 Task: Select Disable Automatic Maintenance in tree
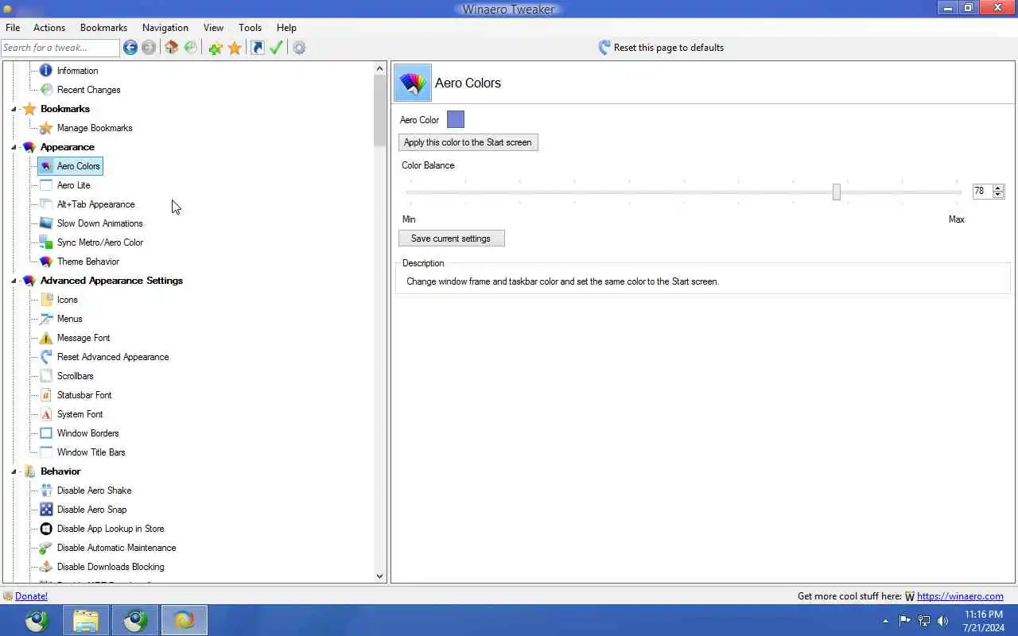[116, 548]
